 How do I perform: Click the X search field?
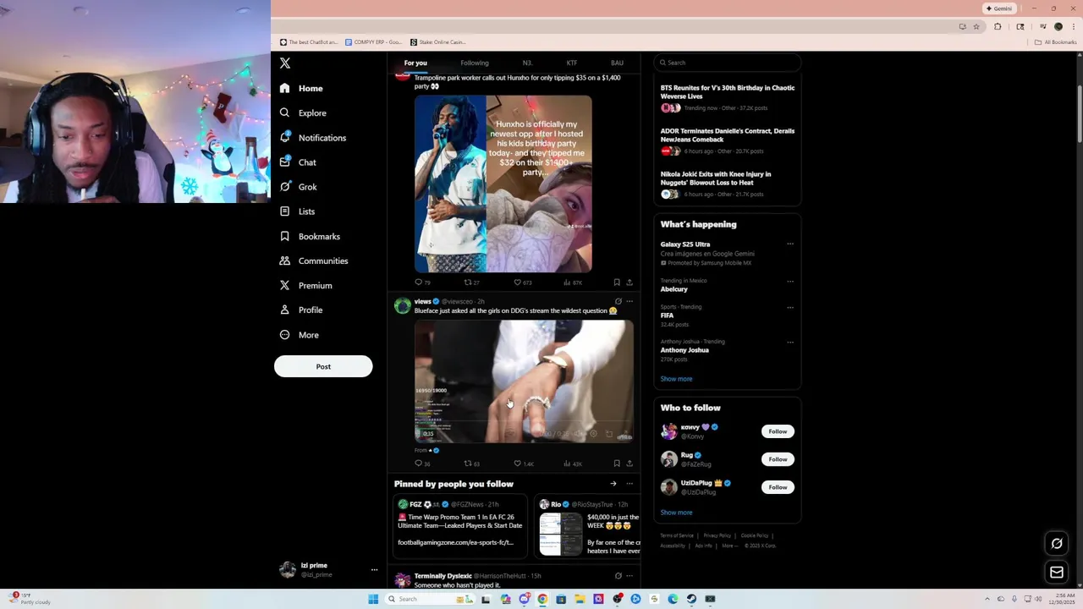pyautogui.click(x=728, y=63)
